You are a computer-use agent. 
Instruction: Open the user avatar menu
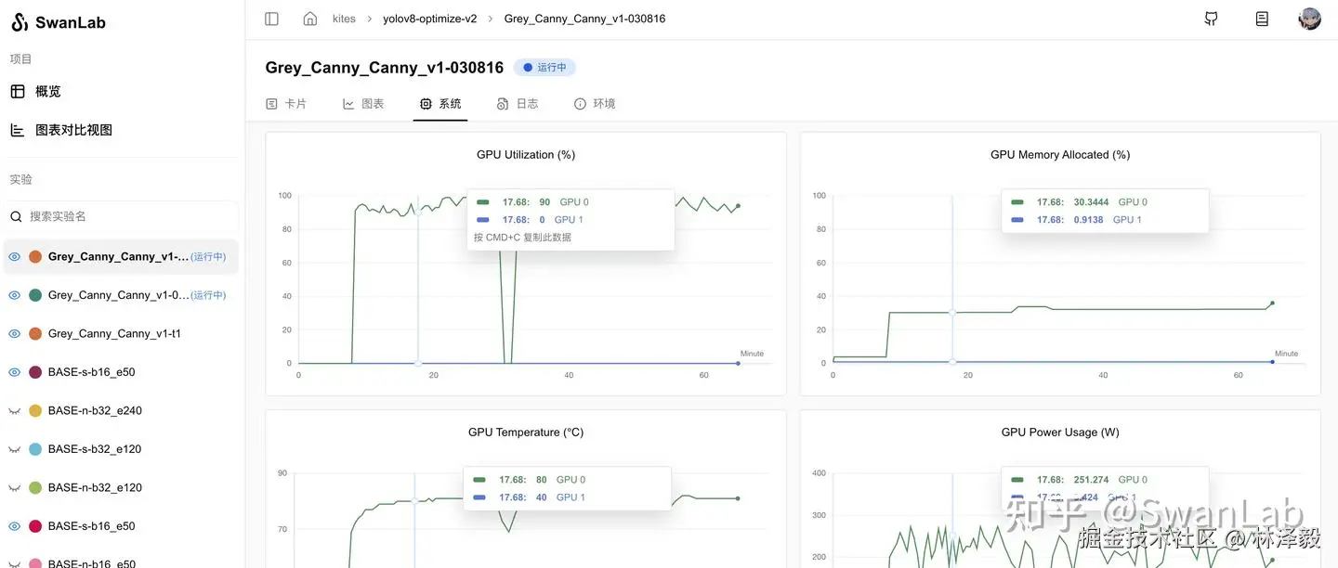1309,19
